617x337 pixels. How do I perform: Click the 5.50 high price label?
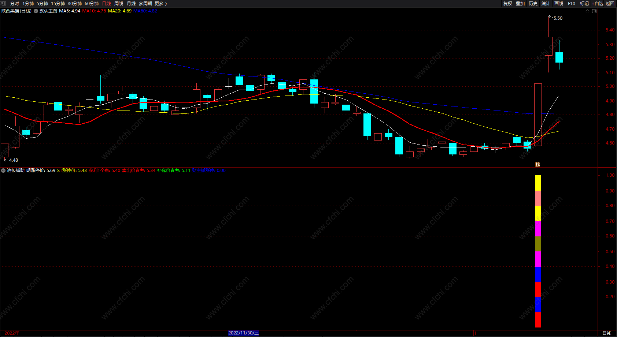[558, 18]
